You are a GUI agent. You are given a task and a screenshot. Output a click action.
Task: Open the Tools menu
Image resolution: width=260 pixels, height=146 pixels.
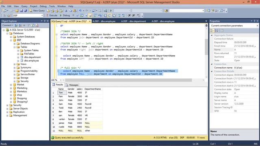52,6
